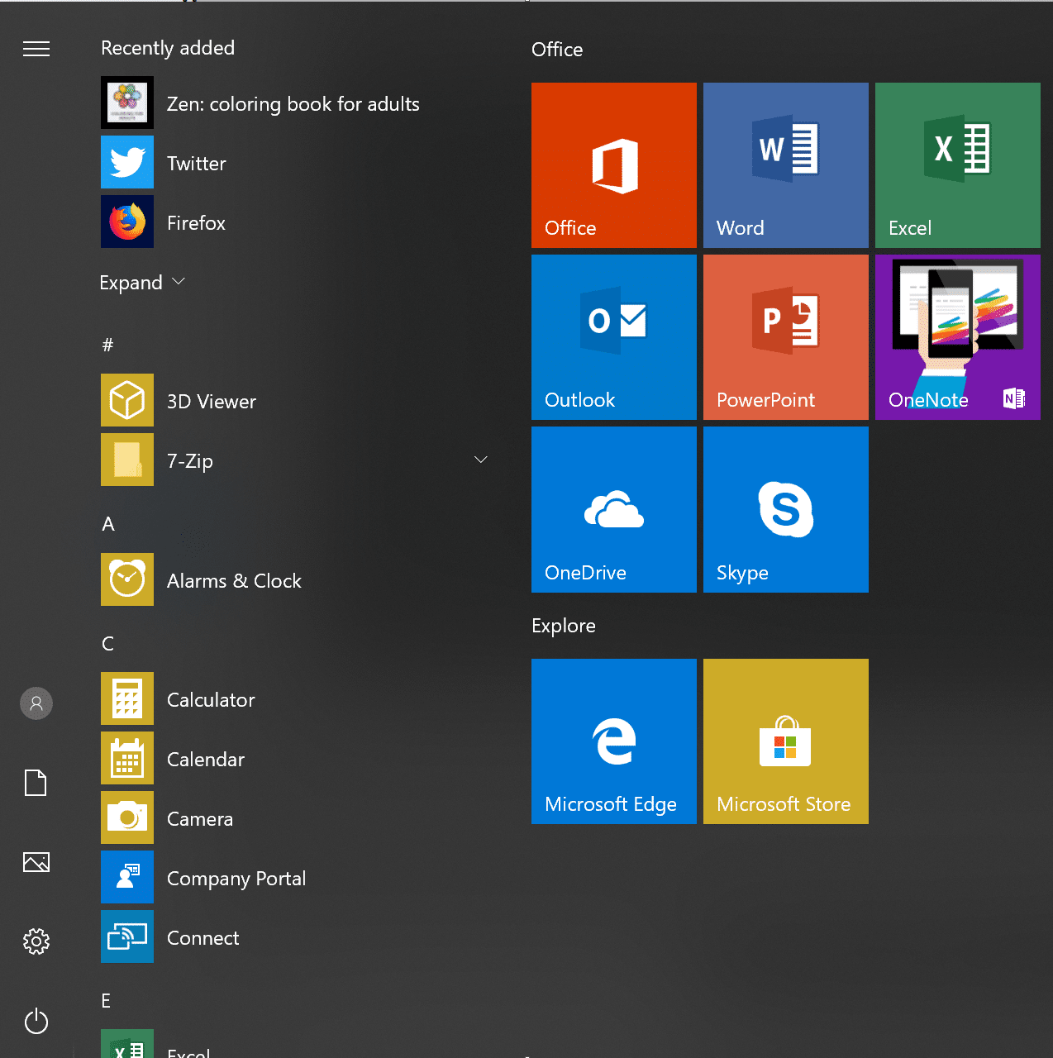Click the # letter group header

coord(107,345)
